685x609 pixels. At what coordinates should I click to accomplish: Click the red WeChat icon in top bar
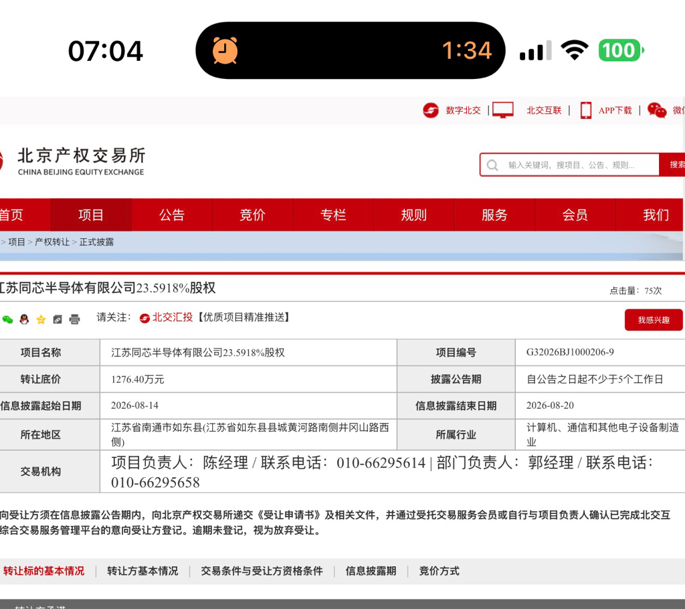[x=657, y=110]
